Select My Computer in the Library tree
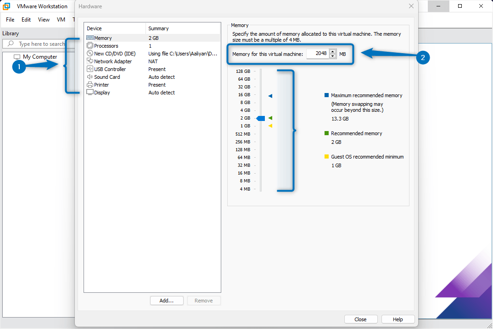Screen dimensions: 493x329 tap(39, 56)
